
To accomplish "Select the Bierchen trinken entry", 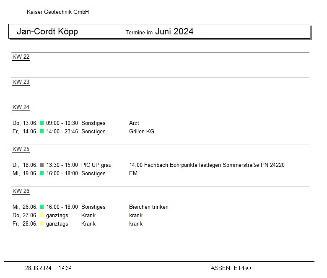I will (148, 207).
